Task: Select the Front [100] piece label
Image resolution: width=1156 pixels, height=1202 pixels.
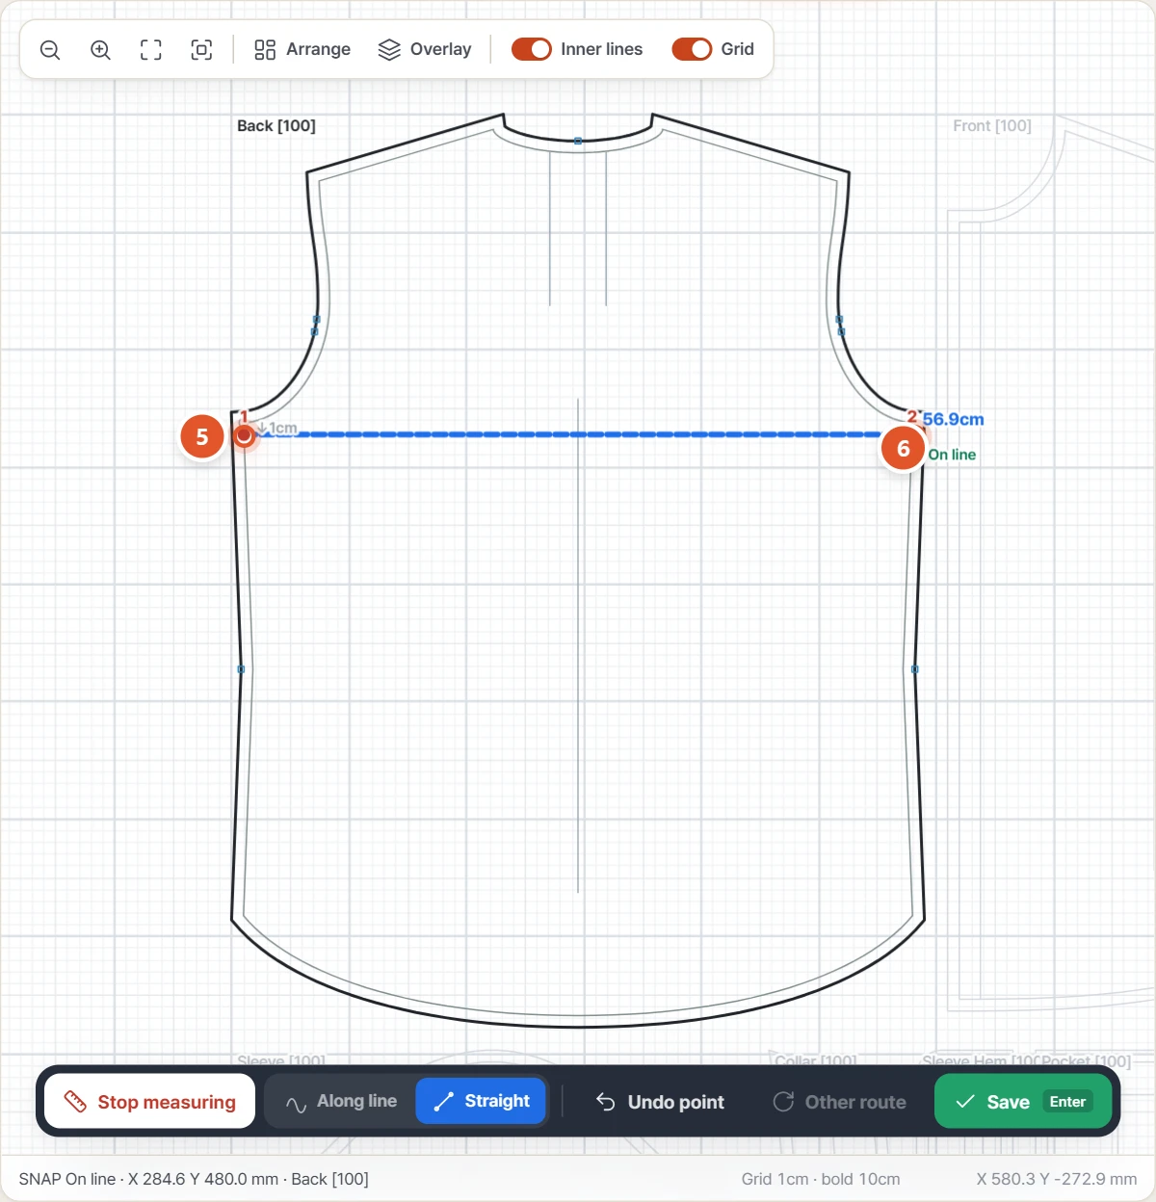Action: tap(992, 125)
